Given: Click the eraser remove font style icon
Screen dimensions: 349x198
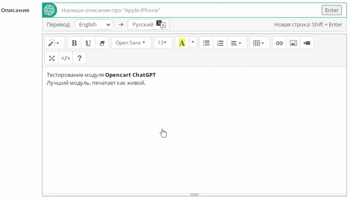Looking at the screenshot, I should [102, 43].
